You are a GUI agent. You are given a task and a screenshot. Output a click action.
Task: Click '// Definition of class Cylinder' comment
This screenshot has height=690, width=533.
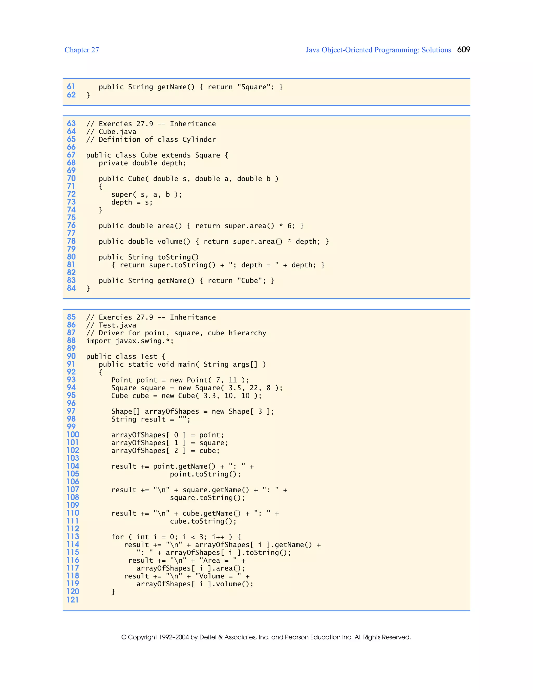pos(151,140)
